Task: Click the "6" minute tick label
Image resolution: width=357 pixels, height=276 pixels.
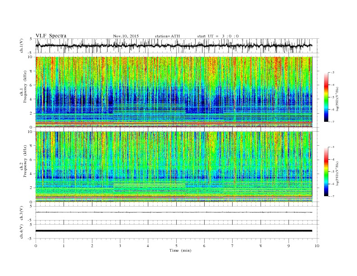Action: [x=205, y=246]
